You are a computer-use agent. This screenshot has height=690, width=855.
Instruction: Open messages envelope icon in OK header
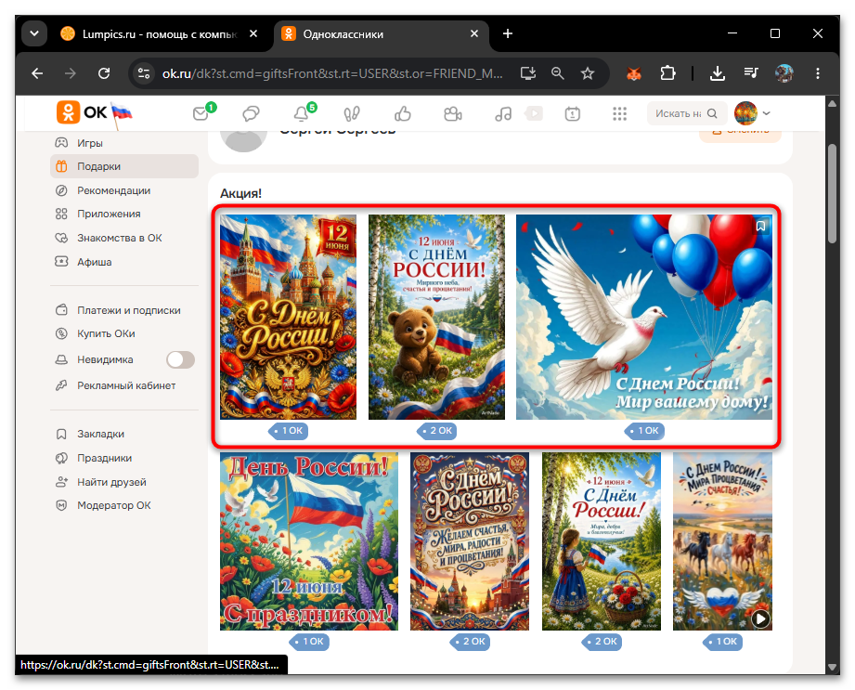coord(201,113)
